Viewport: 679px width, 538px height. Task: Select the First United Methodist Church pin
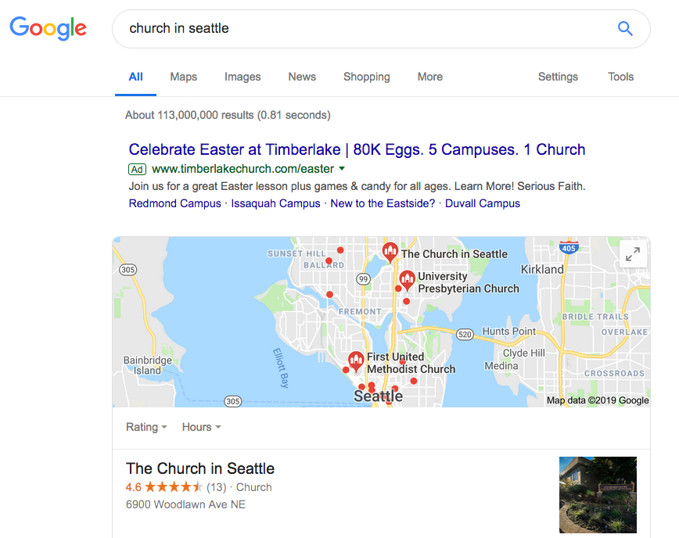(357, 360)
